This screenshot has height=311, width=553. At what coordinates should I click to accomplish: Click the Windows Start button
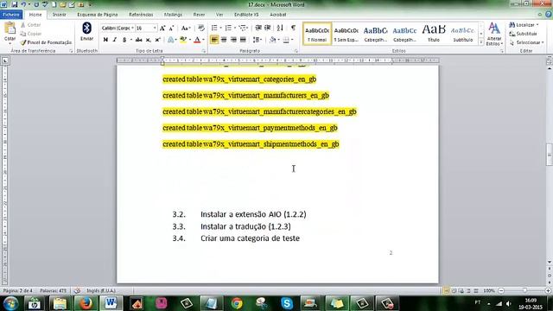[x=11, y=303]
